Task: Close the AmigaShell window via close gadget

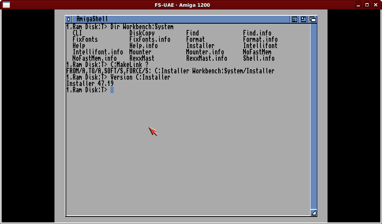Action: click(x=68, y=19)
